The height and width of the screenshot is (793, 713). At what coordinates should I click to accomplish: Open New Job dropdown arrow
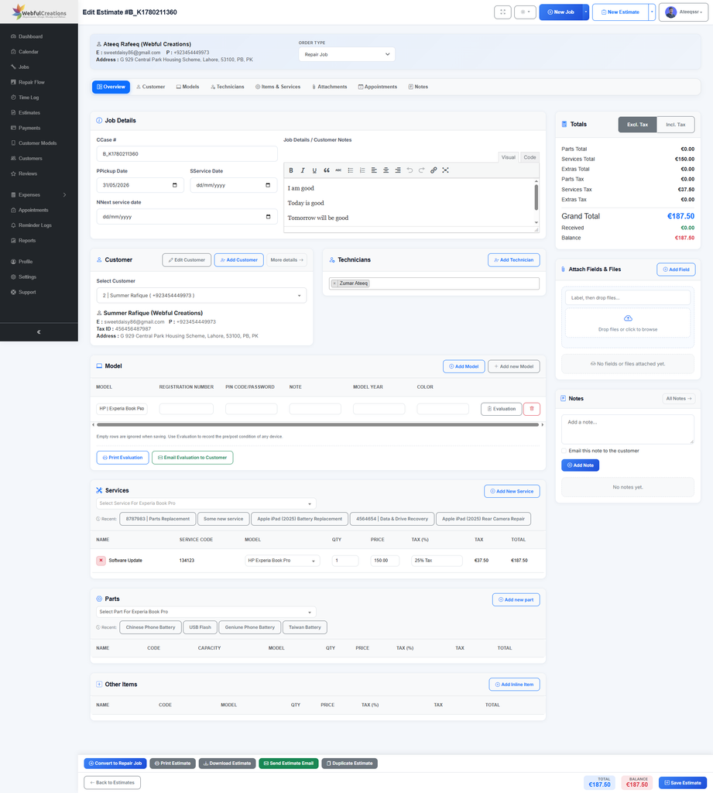[585, 12]
